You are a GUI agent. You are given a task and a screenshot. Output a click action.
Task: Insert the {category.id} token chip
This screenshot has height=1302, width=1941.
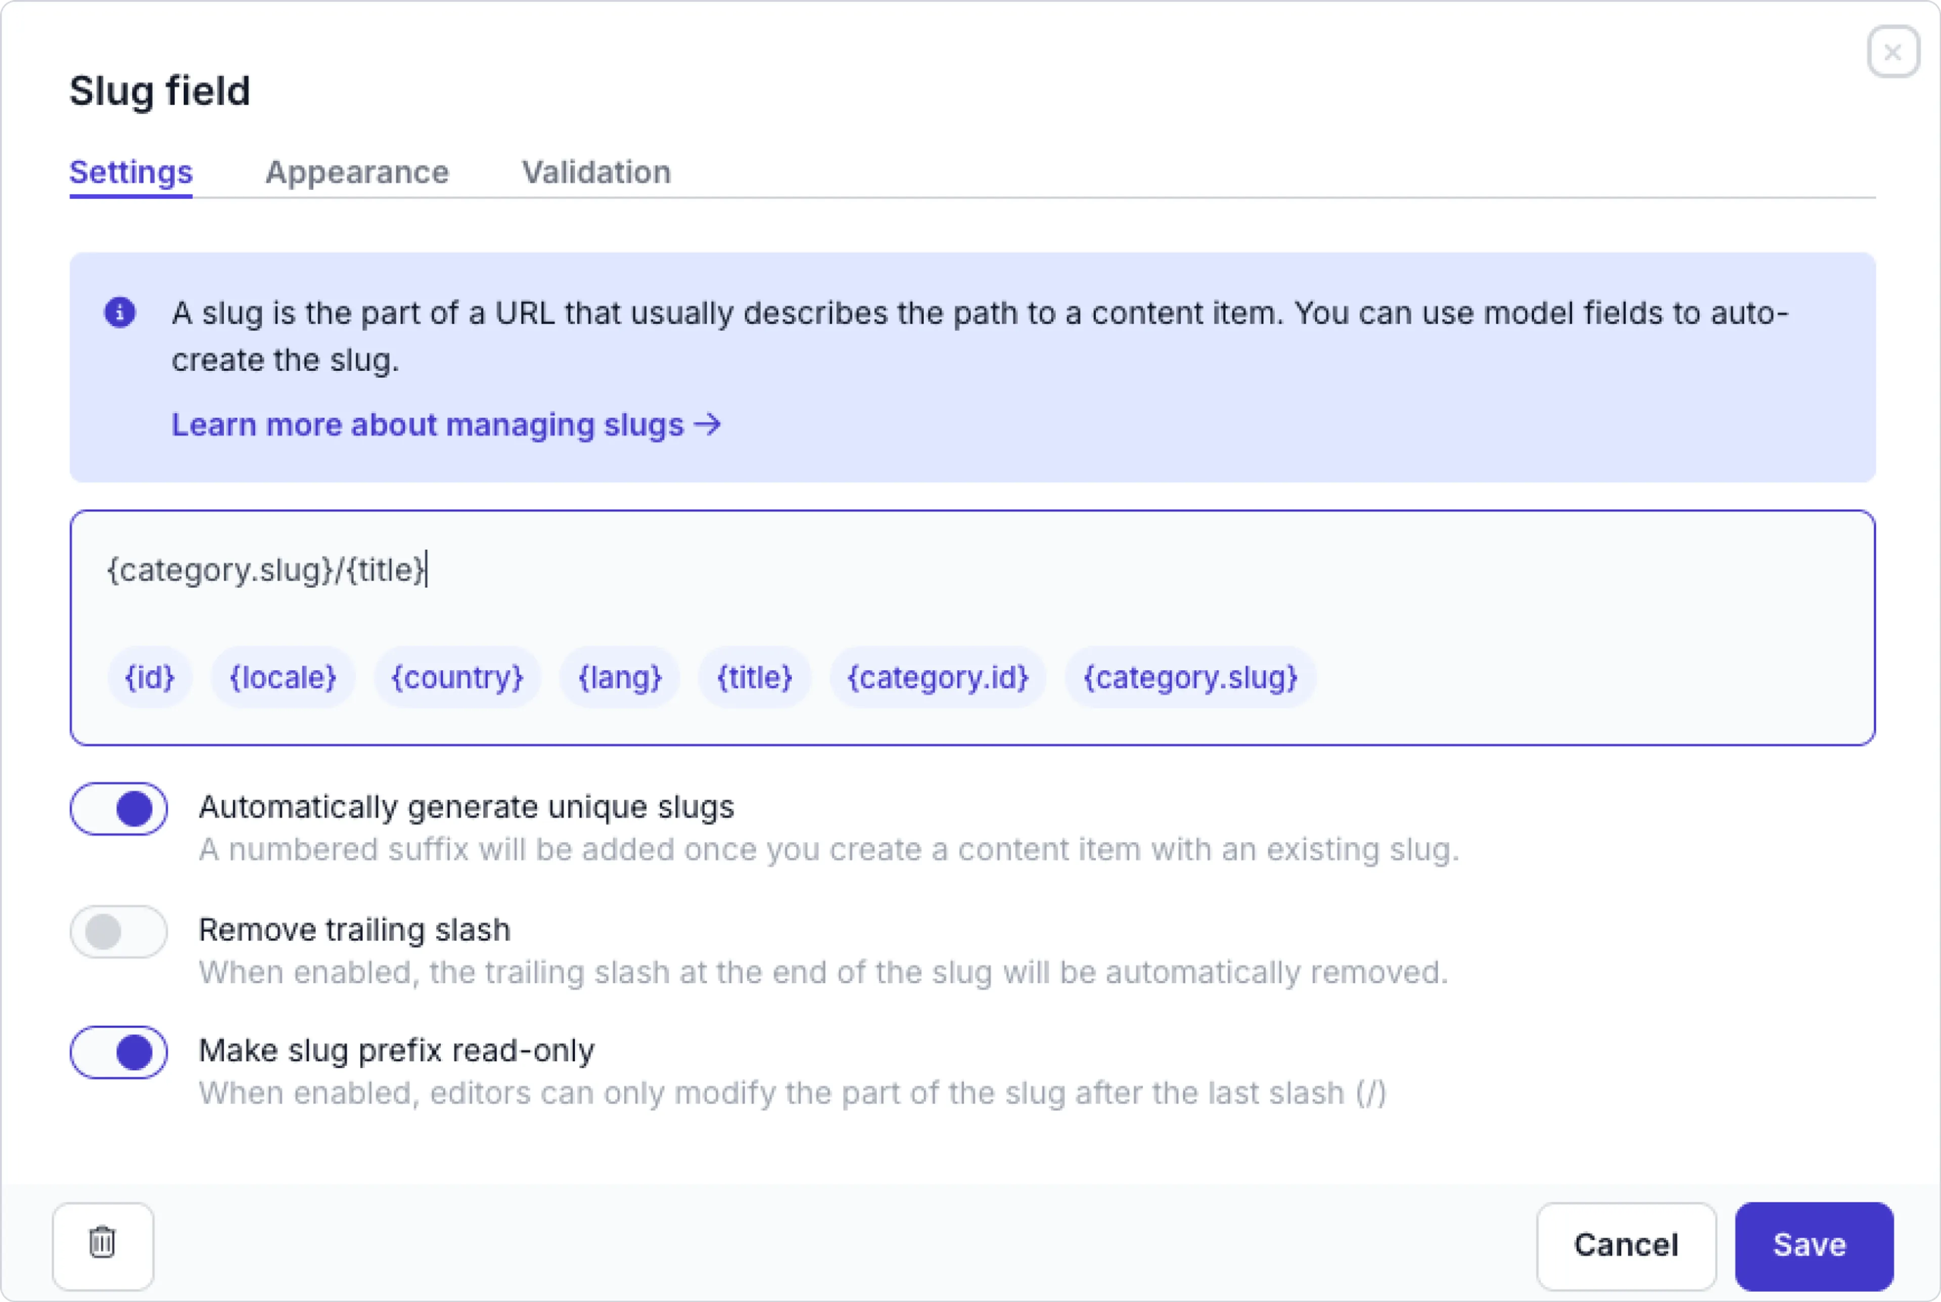(938, 678)
